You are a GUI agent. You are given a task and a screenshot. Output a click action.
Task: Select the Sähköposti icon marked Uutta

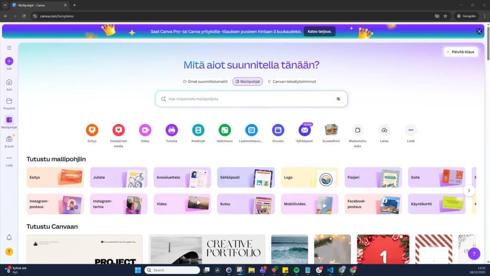coord(304,129)
